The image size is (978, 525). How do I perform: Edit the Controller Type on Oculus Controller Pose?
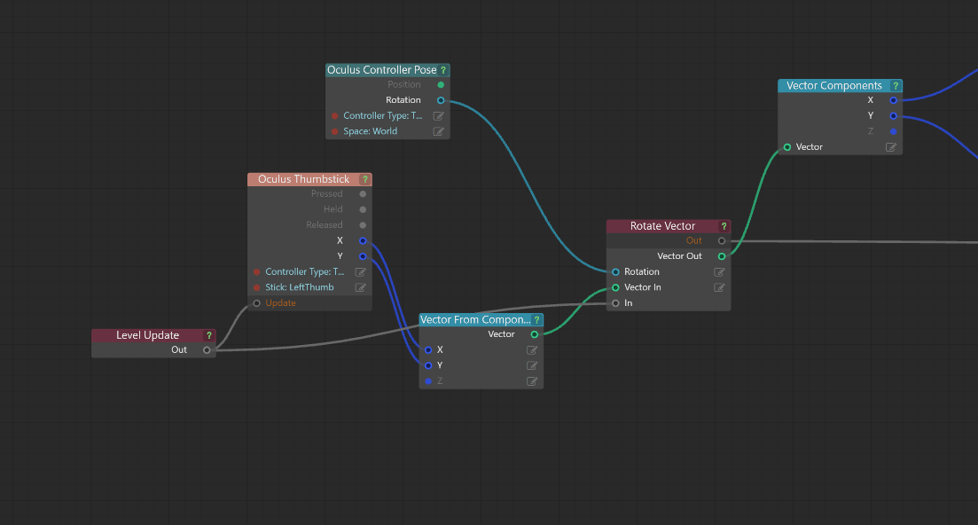click(x=438, y=115)
